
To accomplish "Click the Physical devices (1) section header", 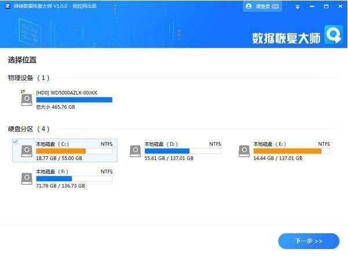I will pyautogui.click(x=28, y=78).
